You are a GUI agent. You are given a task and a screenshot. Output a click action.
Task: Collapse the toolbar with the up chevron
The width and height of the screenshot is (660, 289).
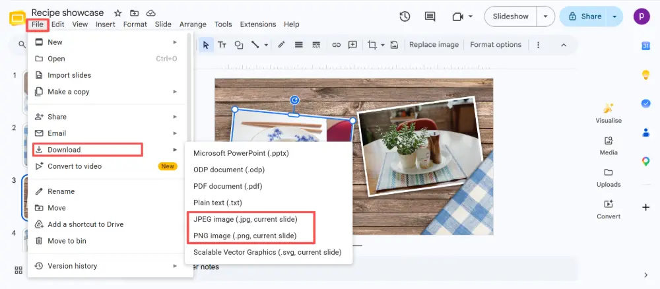coord(564,45)
